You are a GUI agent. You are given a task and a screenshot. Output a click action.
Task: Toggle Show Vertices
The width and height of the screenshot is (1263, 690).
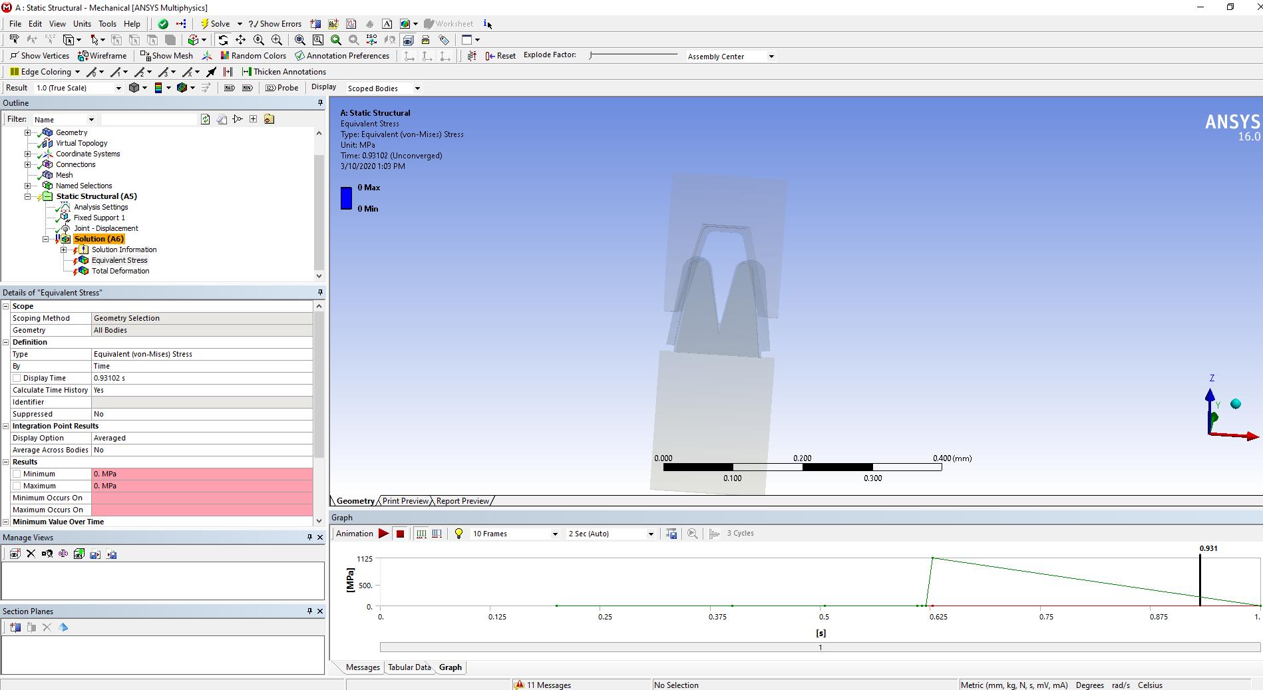[39, 56]
